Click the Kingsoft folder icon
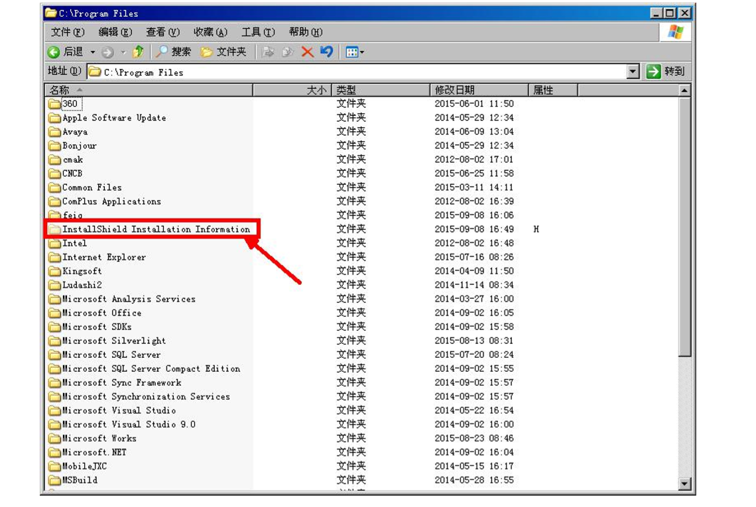756x507 pixels. point(54,271)
